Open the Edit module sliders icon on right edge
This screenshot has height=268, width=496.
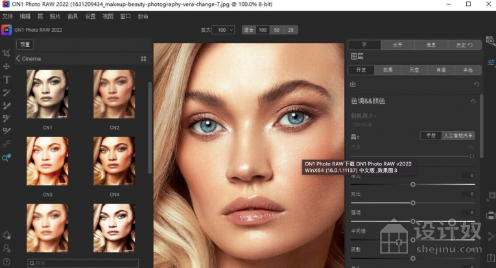[x=491, y=62]
